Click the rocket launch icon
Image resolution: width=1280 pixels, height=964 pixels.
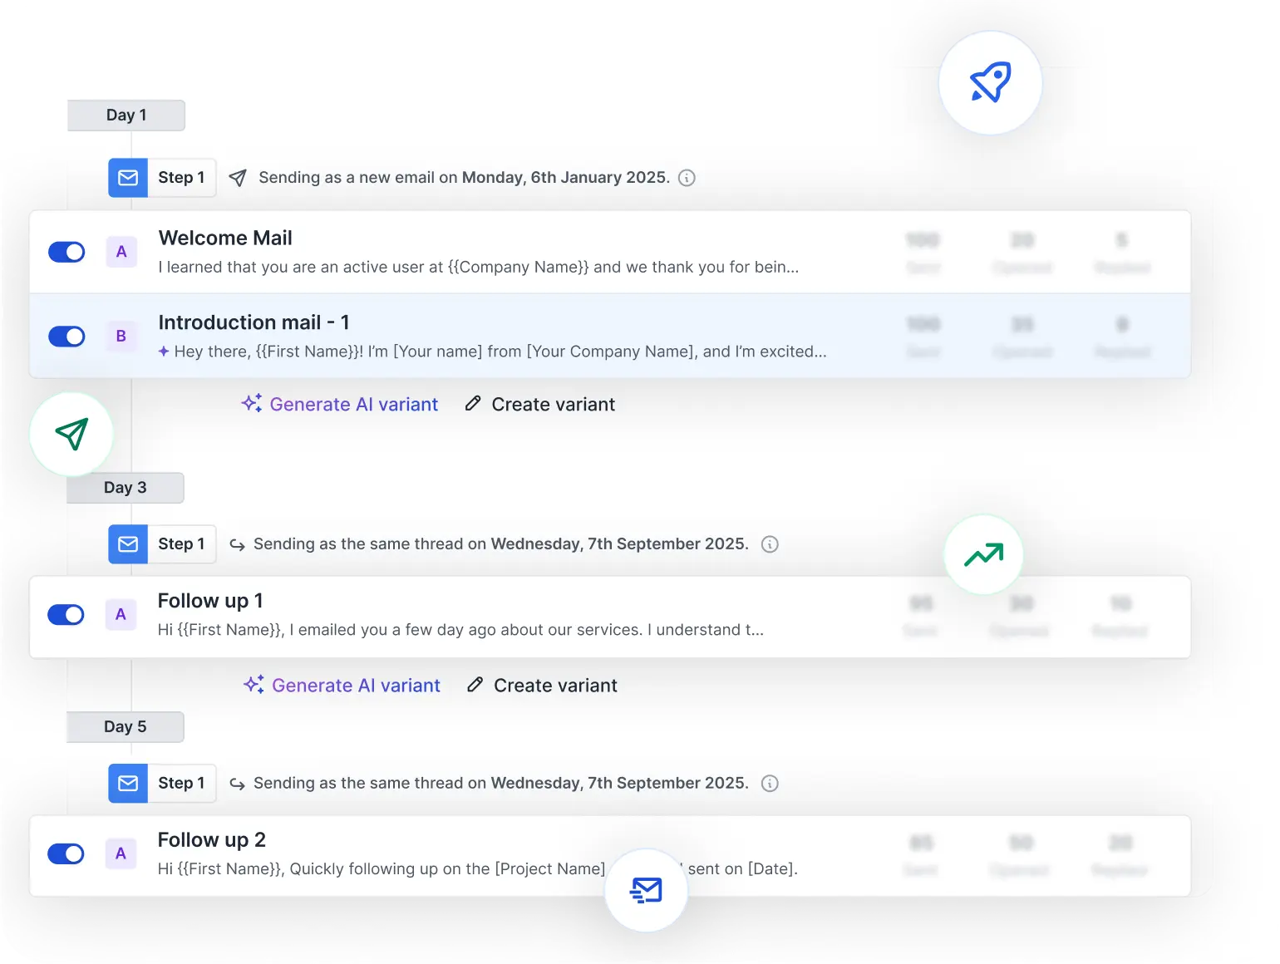990,82
